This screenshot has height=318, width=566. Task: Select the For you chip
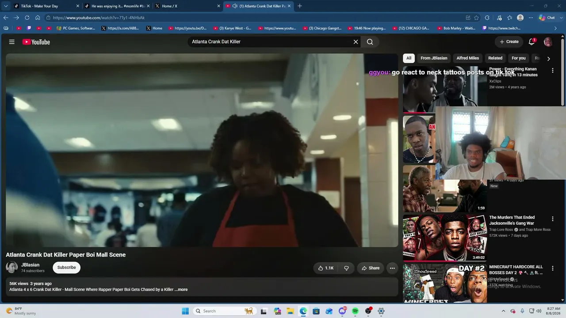tap(519, 58)
